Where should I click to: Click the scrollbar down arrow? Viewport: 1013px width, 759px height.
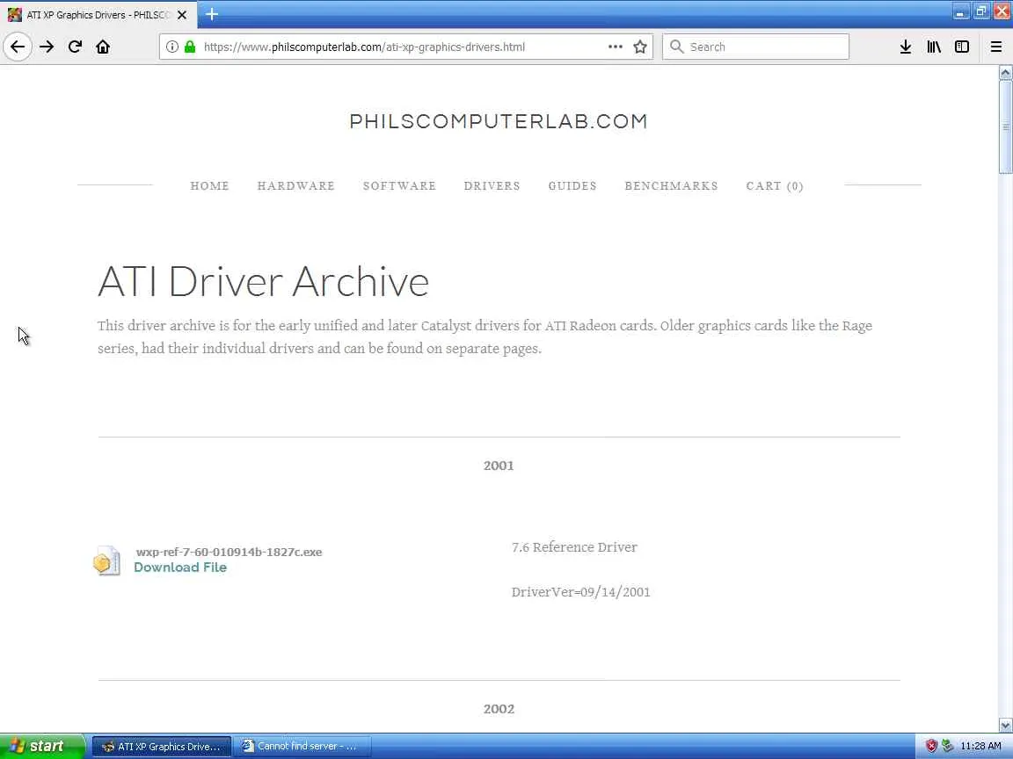[x=1005, y=725]
